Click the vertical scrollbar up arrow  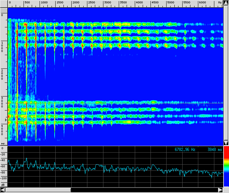tap(226, 2)
